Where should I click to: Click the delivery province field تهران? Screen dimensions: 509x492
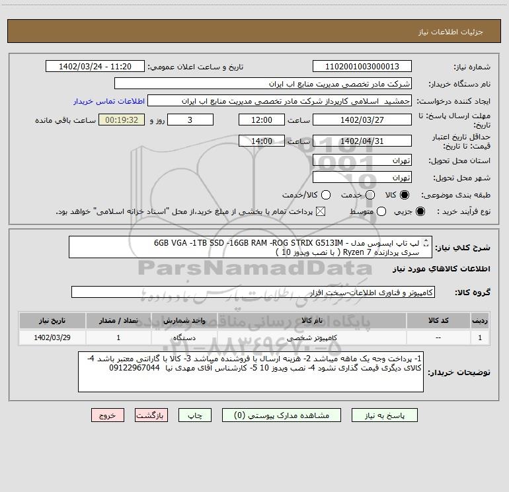(x=362, y=160)
